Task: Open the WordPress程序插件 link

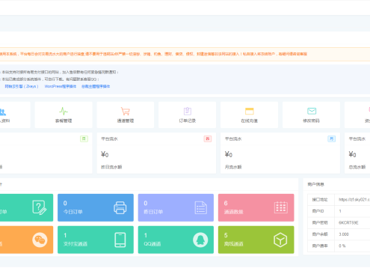Action: [x=61, y=86]
